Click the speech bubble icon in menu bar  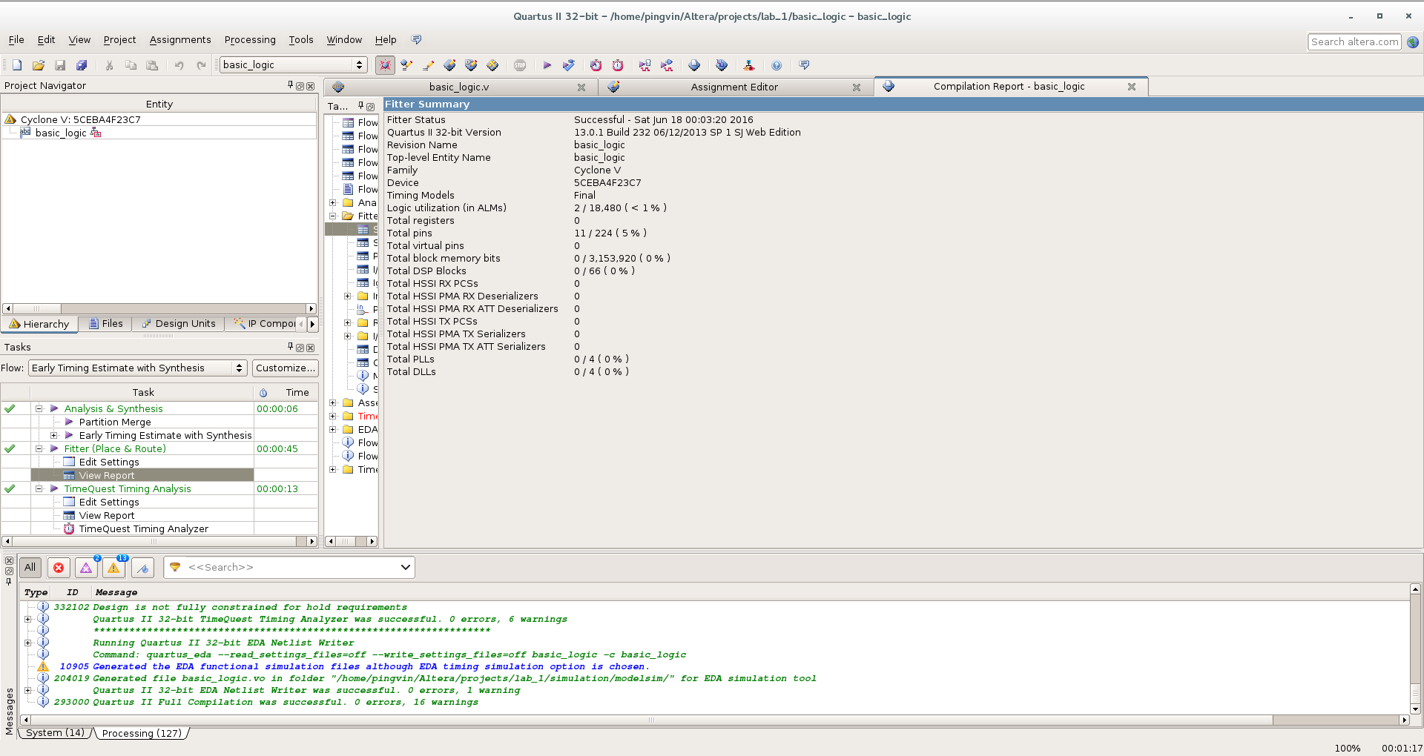tap(416, 39)
